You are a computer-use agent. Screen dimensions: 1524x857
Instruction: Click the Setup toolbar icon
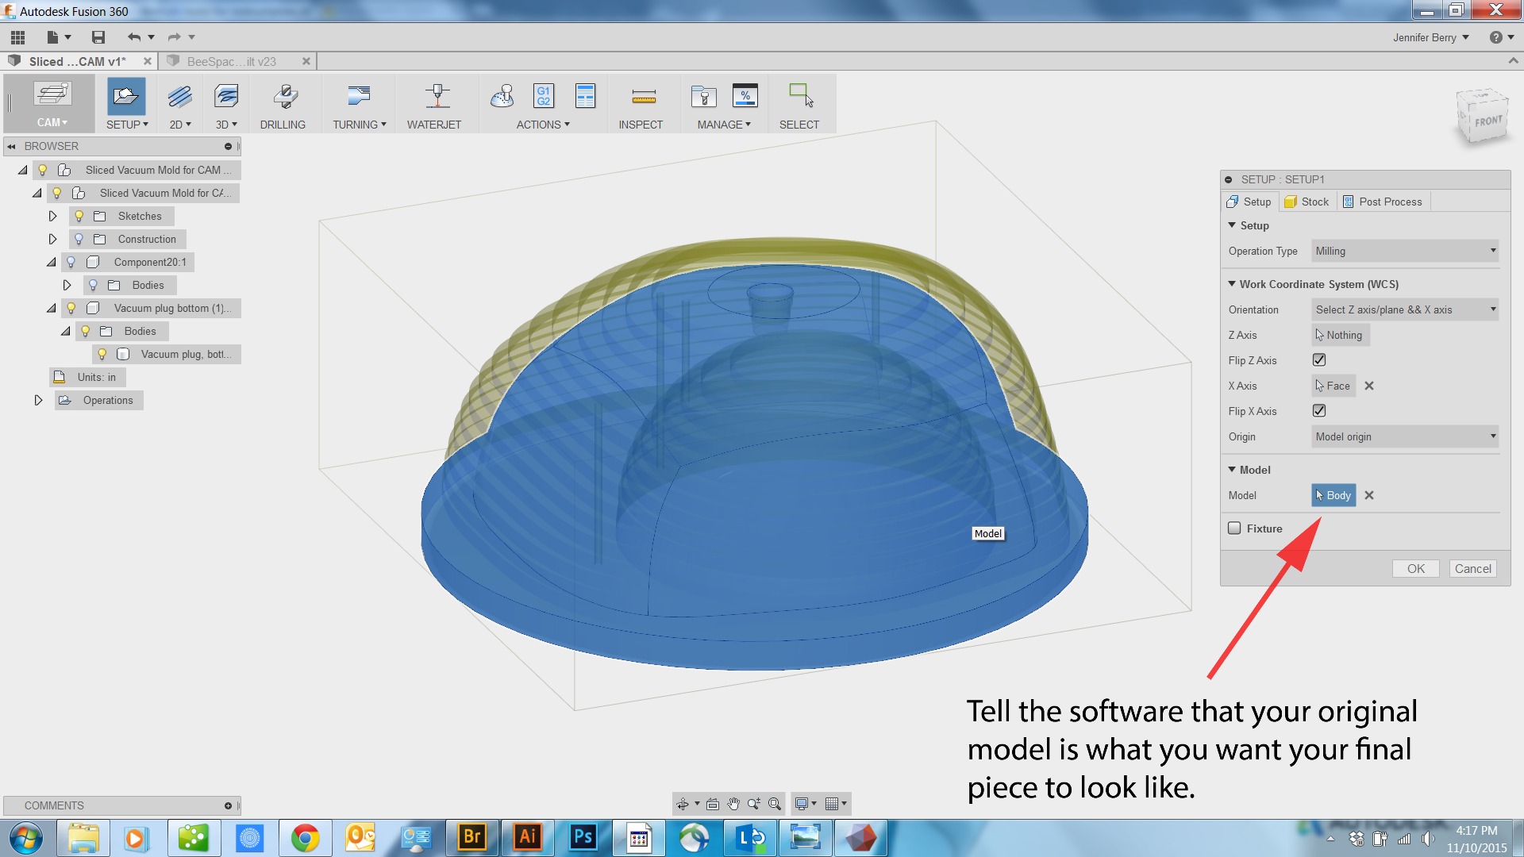(125, 98)
